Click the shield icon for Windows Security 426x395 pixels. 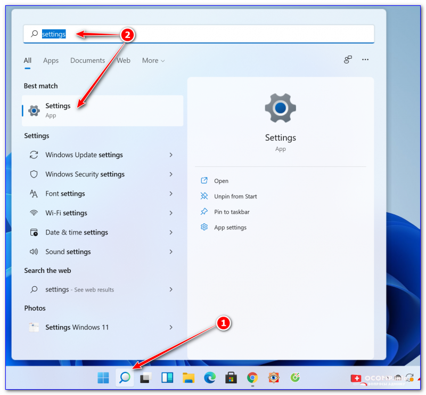coord(34,174)
